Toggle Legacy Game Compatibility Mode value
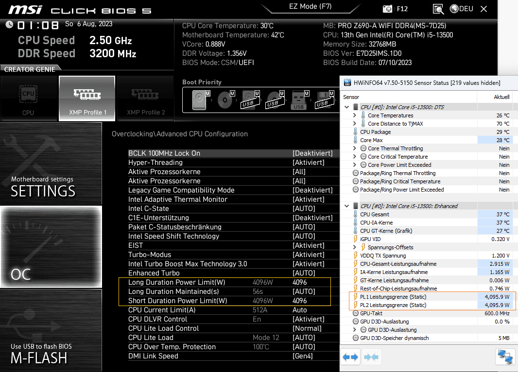The width and height of the screenshot is (518, 372). [312, 190]
